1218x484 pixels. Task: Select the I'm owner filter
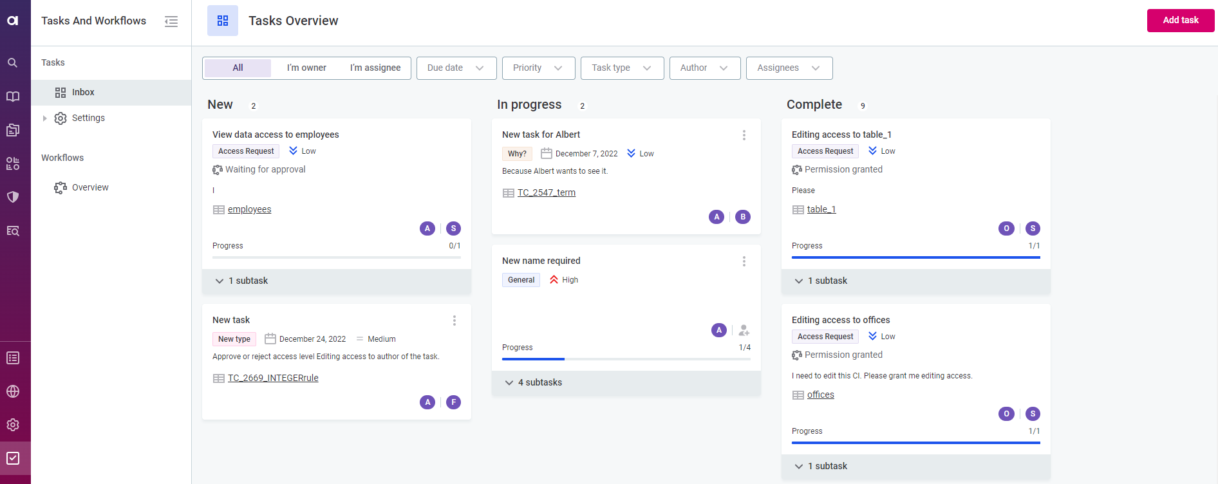pos(306,68)
